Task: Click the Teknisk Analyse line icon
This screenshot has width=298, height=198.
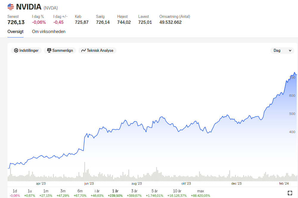Action: pyautogui.click(x=83, y=51)
